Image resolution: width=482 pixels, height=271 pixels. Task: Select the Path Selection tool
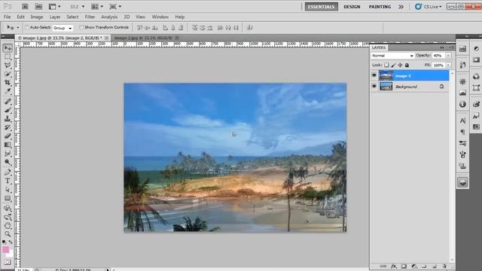tap(8, 189)
